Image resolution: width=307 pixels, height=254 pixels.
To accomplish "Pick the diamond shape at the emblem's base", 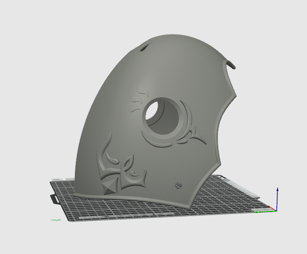I will pyautogui.click(x=109, y=186).
